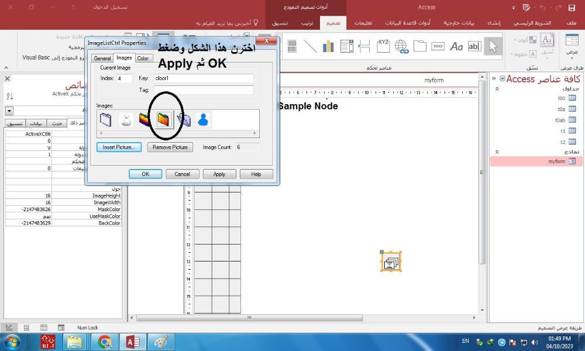Collapse the ribbon with the chevron
585x351 pixels.
point(6,68)
